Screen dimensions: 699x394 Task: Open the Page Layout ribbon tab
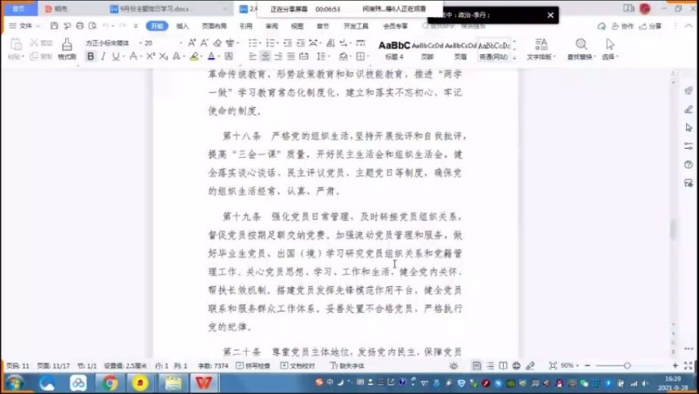(x=214, y=26)
